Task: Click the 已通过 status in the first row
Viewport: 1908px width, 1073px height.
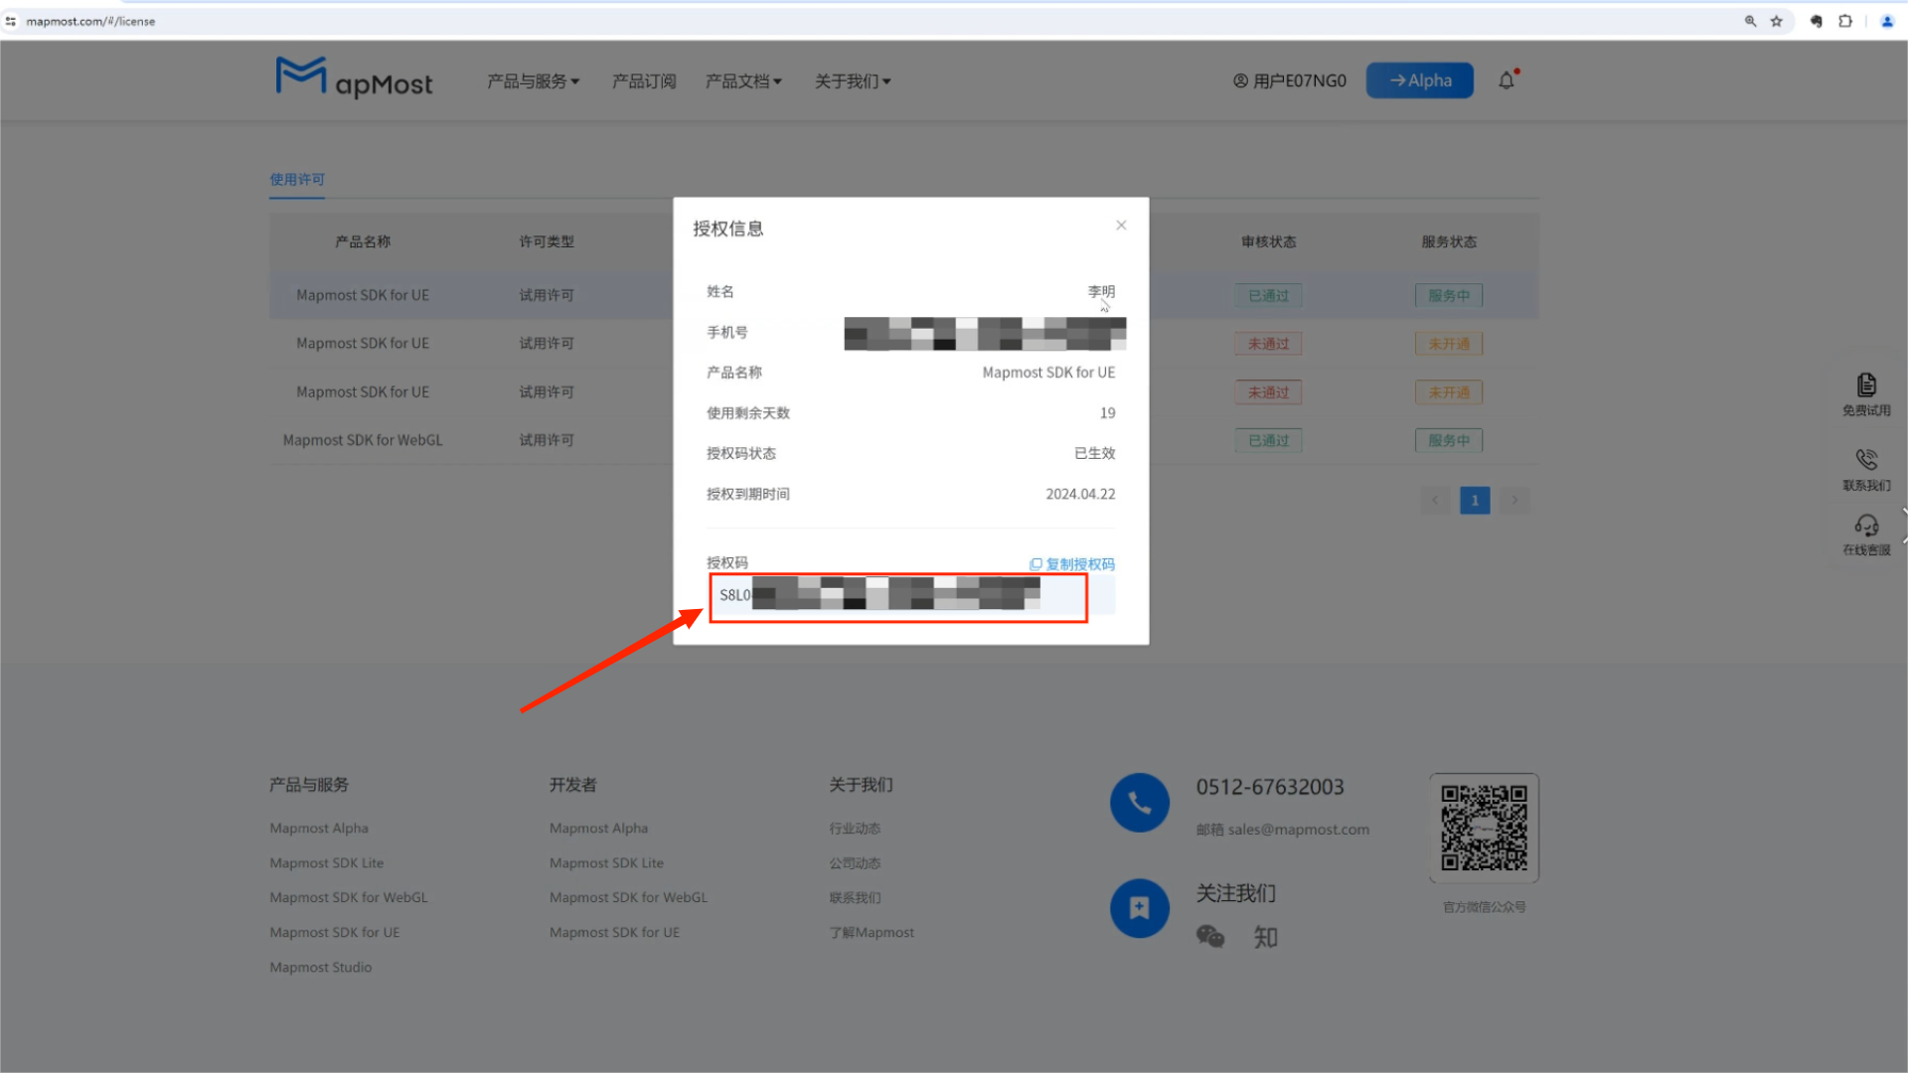Action: (1268, 296)
